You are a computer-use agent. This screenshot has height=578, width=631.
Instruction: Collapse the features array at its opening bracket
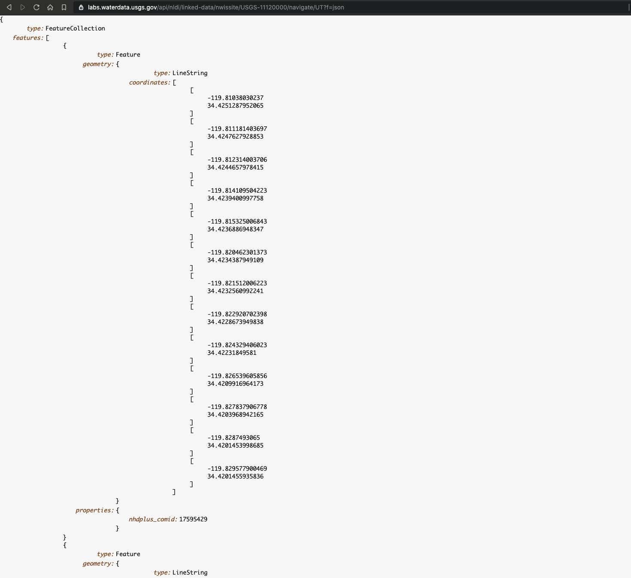[48, 38]
